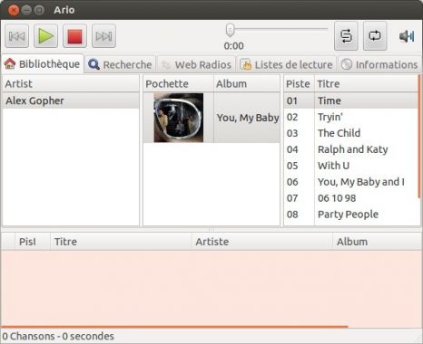
Task: Click the track list vertical scrollbar
Action: pos(419,137)
